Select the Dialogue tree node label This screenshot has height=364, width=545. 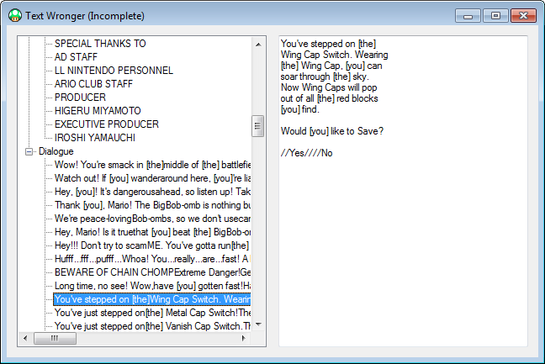(x=56, y=151)
